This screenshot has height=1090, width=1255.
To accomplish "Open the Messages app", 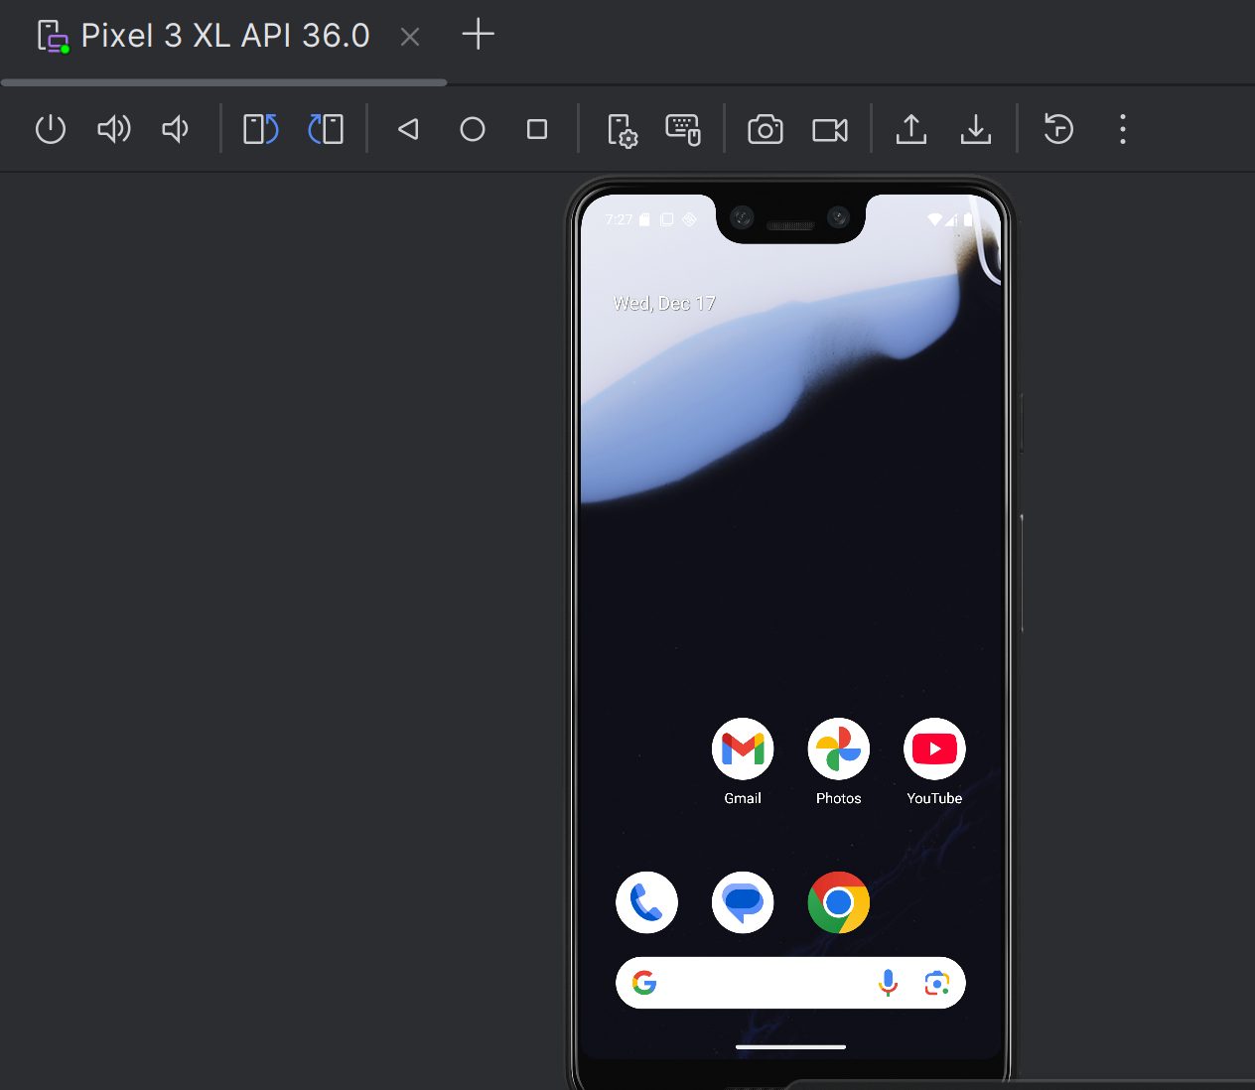I will pos(743,902).
